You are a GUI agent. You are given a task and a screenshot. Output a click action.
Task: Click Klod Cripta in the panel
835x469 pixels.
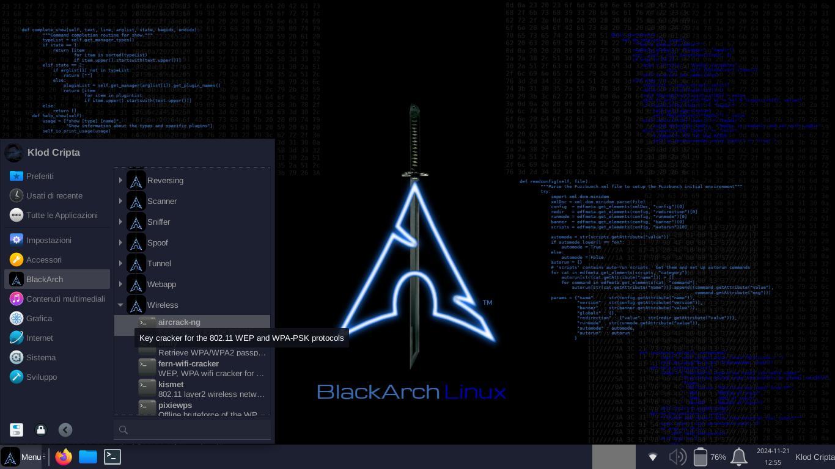click(x=814, y=457)
